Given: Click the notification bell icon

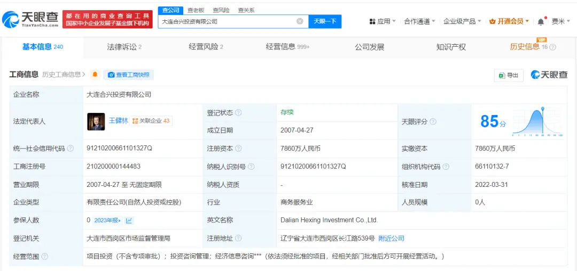Looking at the screenshot, I should (541, 21).
